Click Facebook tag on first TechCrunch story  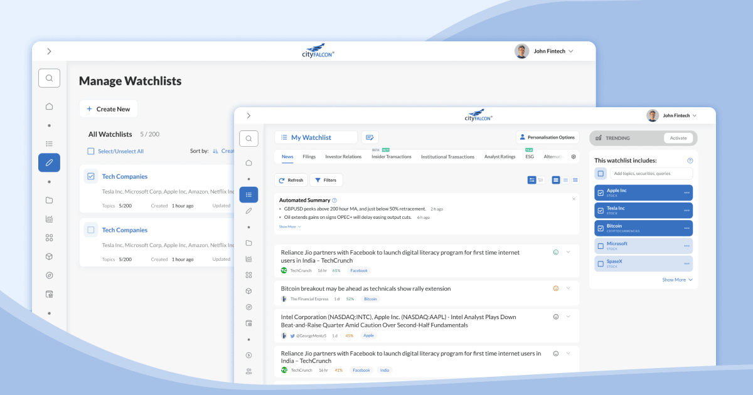click(x=359, y=271)
